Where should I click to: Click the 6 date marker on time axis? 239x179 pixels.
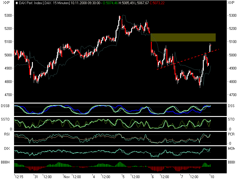[x=153, y=177]
